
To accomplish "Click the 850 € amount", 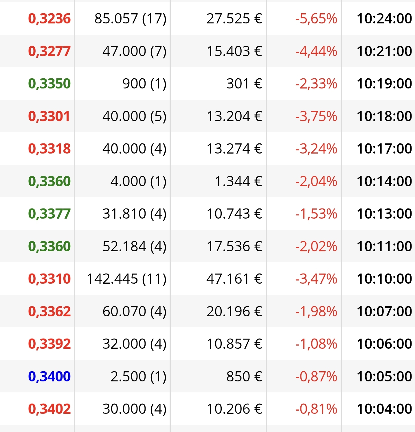I will pos(244,376).
